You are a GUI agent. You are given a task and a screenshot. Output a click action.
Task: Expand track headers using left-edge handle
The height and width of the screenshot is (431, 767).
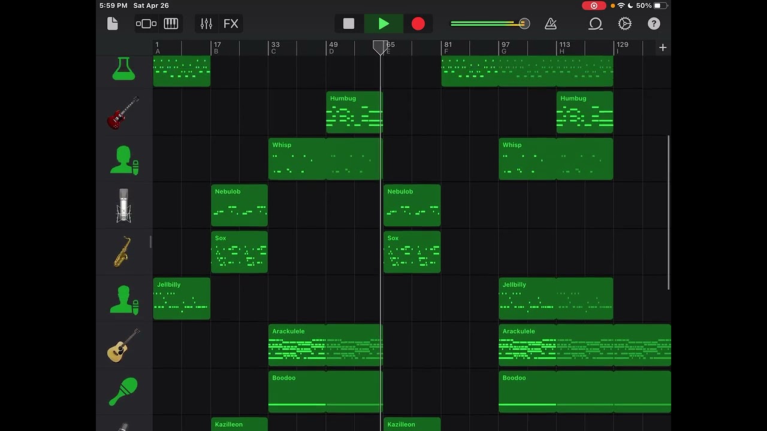click(x=151, y=242)
